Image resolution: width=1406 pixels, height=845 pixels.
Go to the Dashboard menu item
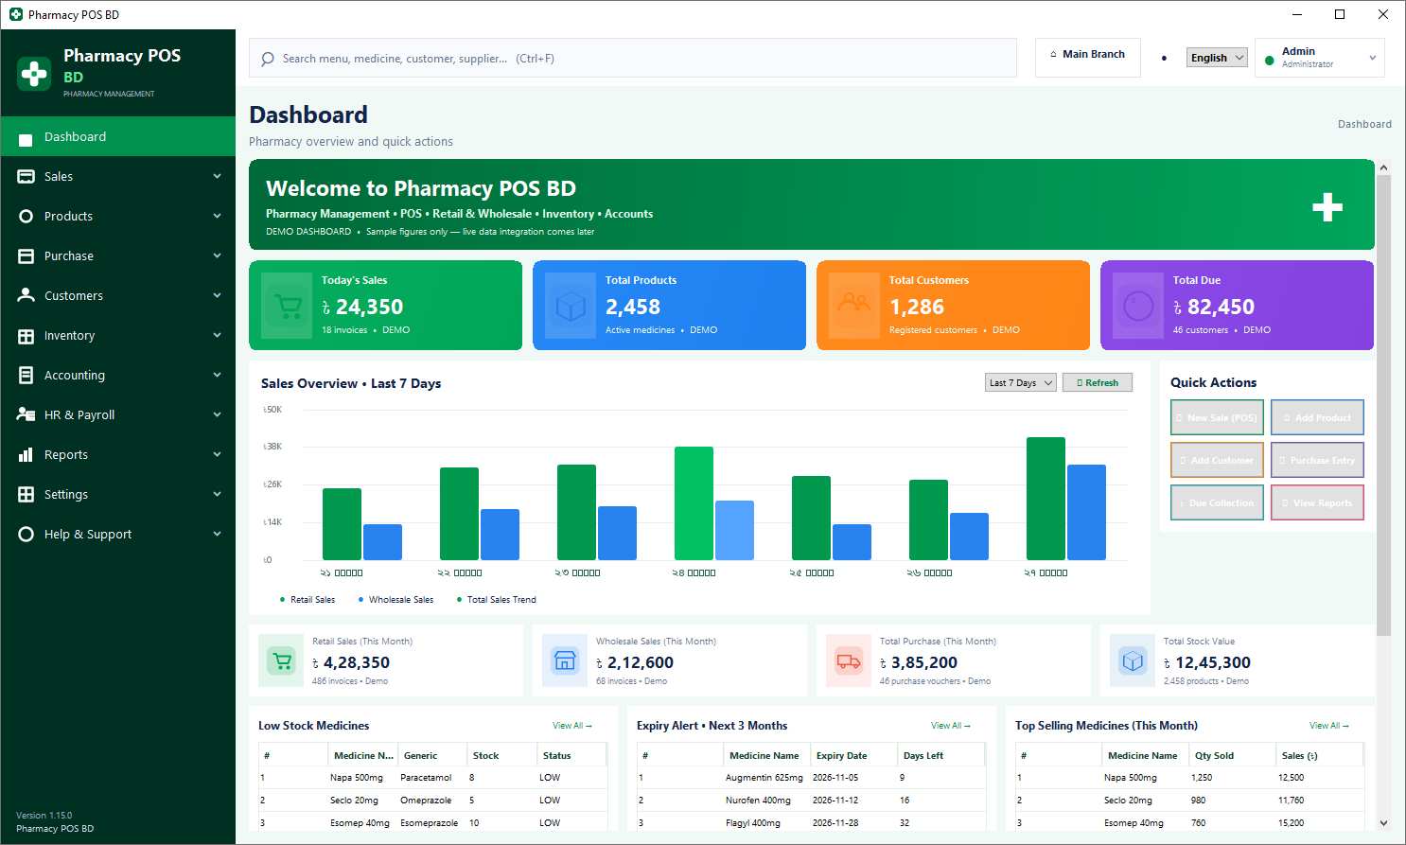coord(118,136)
